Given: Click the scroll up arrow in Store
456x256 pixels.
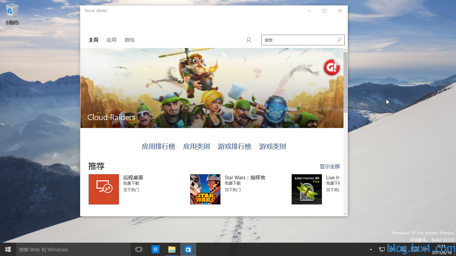Looking at the screenshot, I should click(346, 50).
